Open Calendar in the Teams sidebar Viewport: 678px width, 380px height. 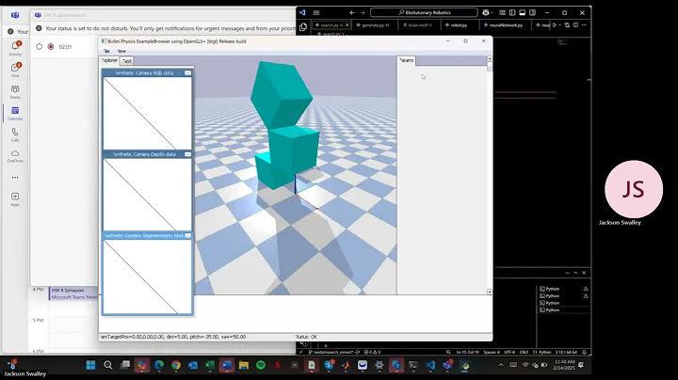click(15, 113)
